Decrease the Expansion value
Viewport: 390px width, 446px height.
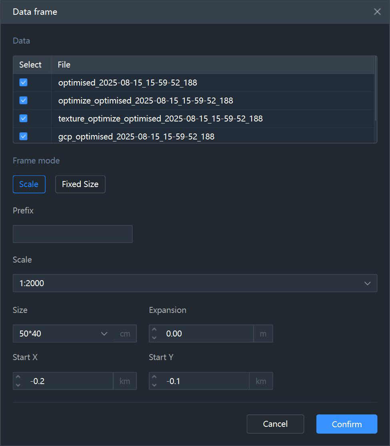(x=154, y=338)
